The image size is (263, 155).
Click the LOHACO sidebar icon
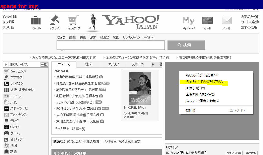(x=6, y=84)
